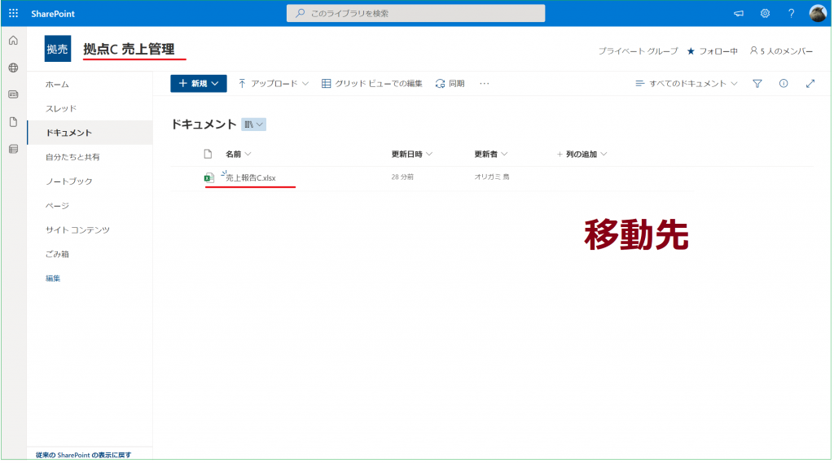Open the globe sites icon

(x=13, y=68)
